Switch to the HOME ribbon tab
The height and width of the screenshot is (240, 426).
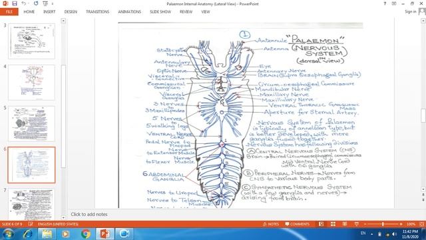point(29,12)
